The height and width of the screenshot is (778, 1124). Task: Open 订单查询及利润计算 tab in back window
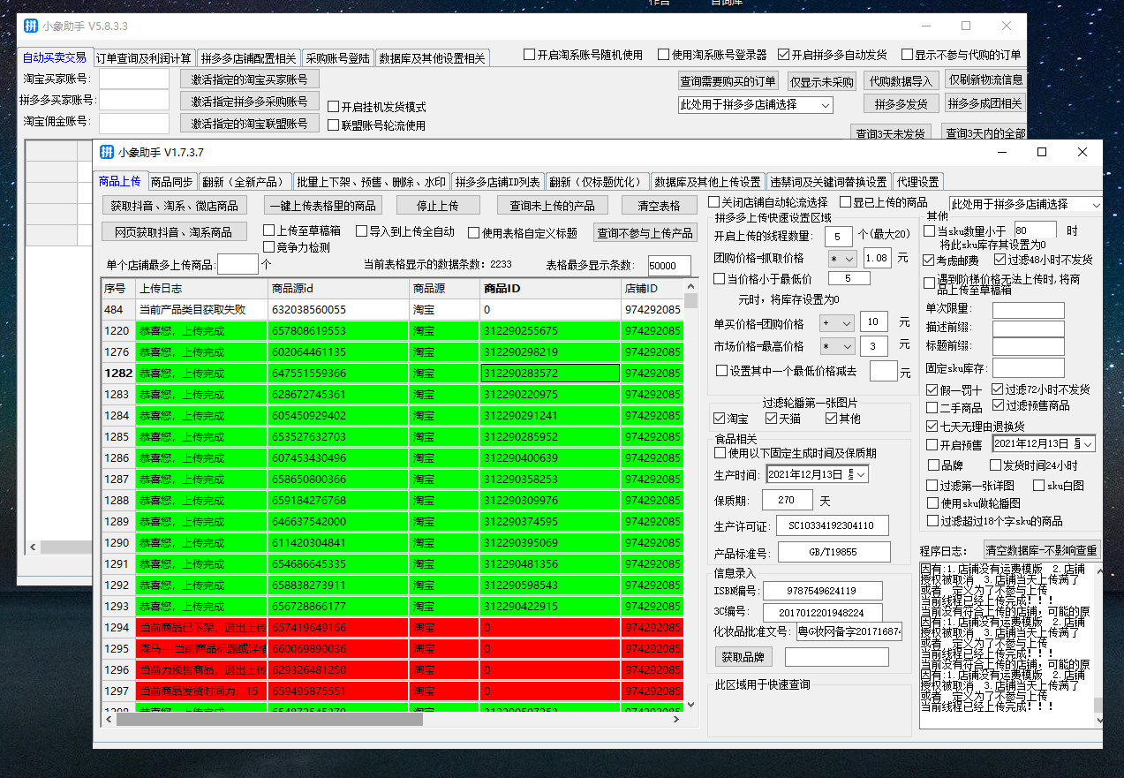point(144,58)
